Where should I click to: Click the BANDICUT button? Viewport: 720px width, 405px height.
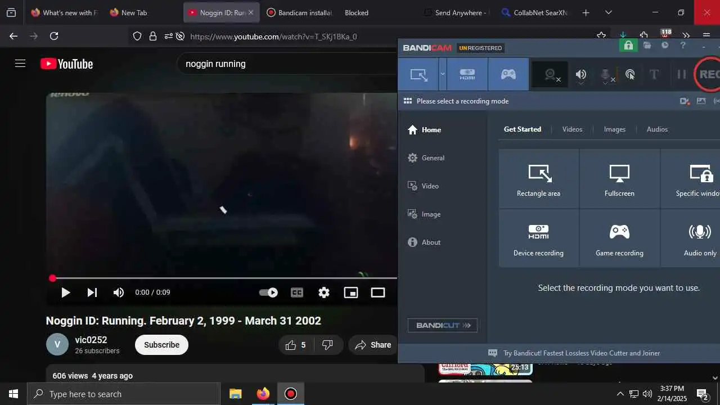pyautogui.click(x=443, y=325)
